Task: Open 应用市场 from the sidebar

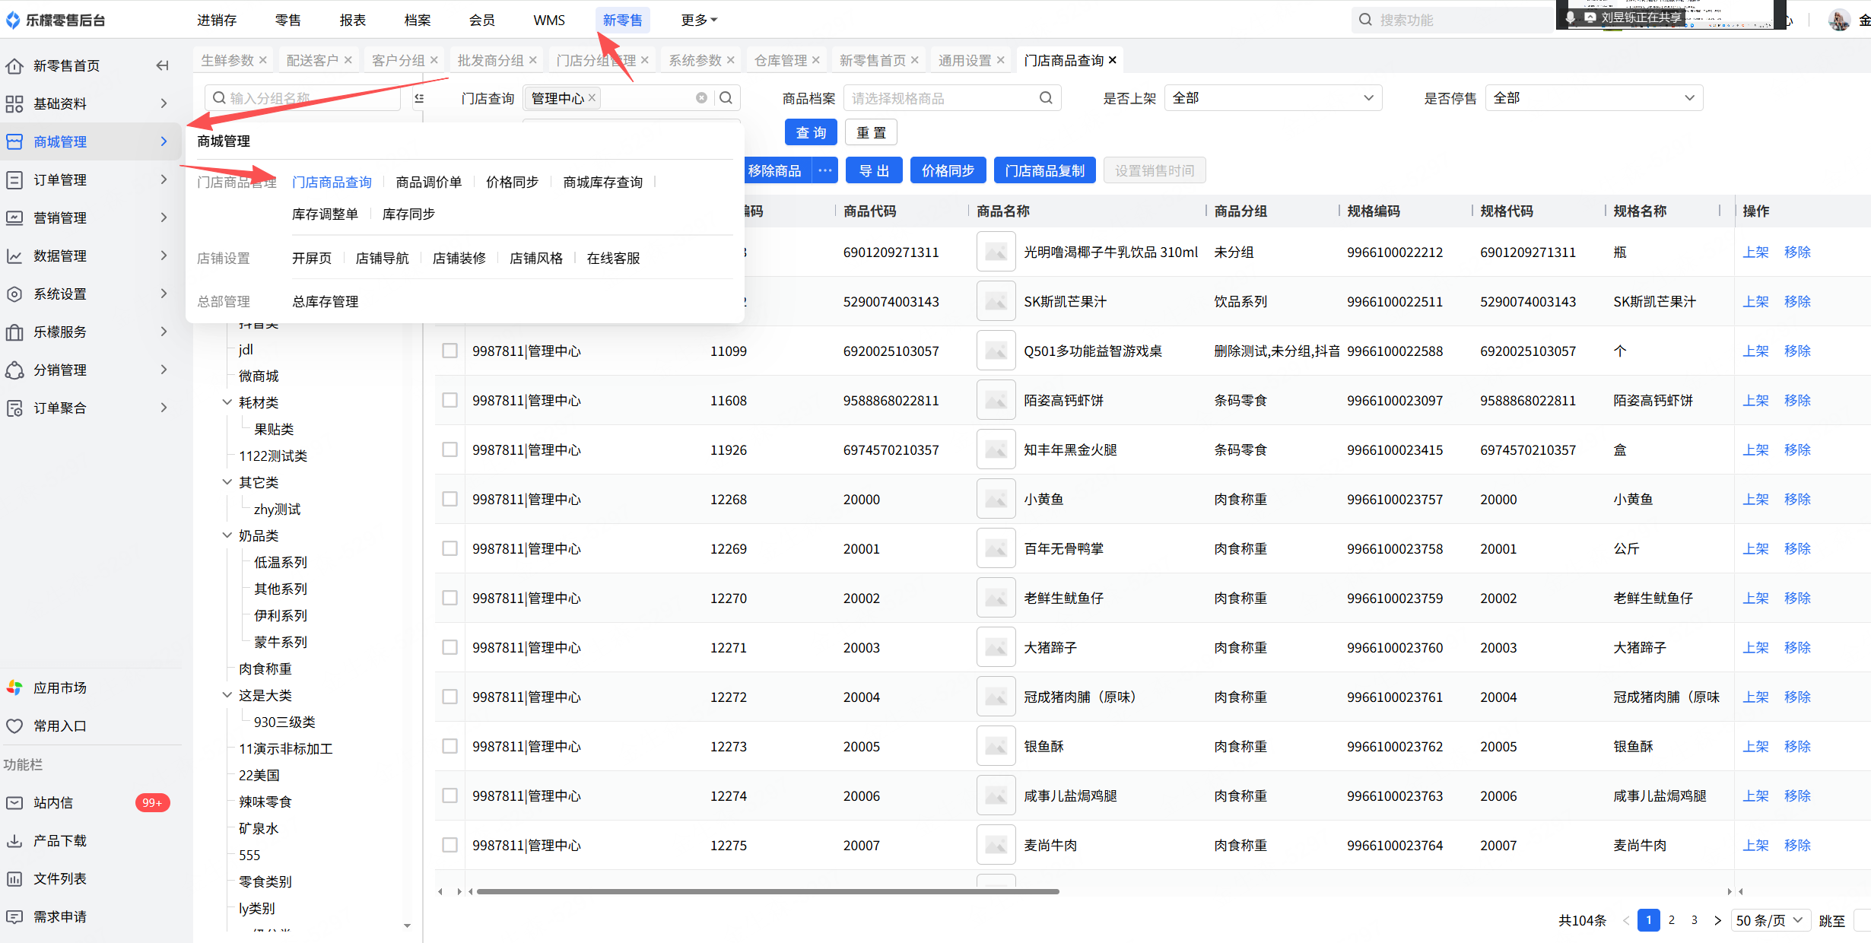Action: click(59, 687)
